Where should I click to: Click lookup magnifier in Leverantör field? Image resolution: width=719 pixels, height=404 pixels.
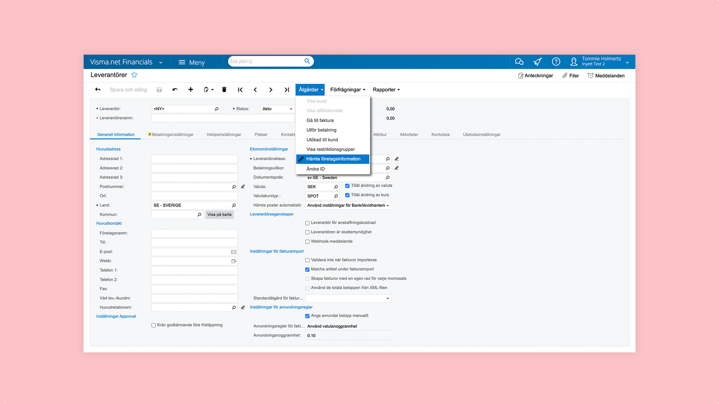[x=216, y=109]
